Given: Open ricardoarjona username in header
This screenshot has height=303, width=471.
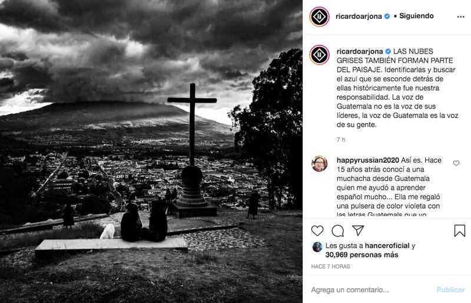Looking at the screenshot, I should click(x=359, y=17).
